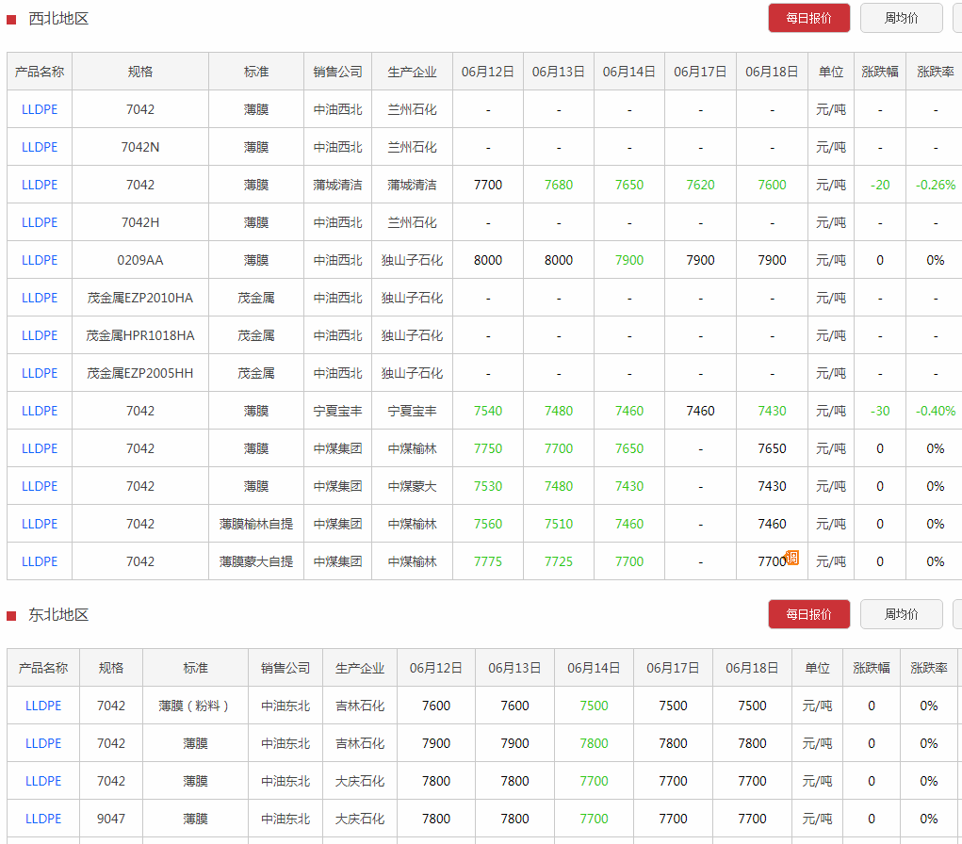
Task: Click the 薄膜蒙大自提 standard cell
Action: point(256,561)
